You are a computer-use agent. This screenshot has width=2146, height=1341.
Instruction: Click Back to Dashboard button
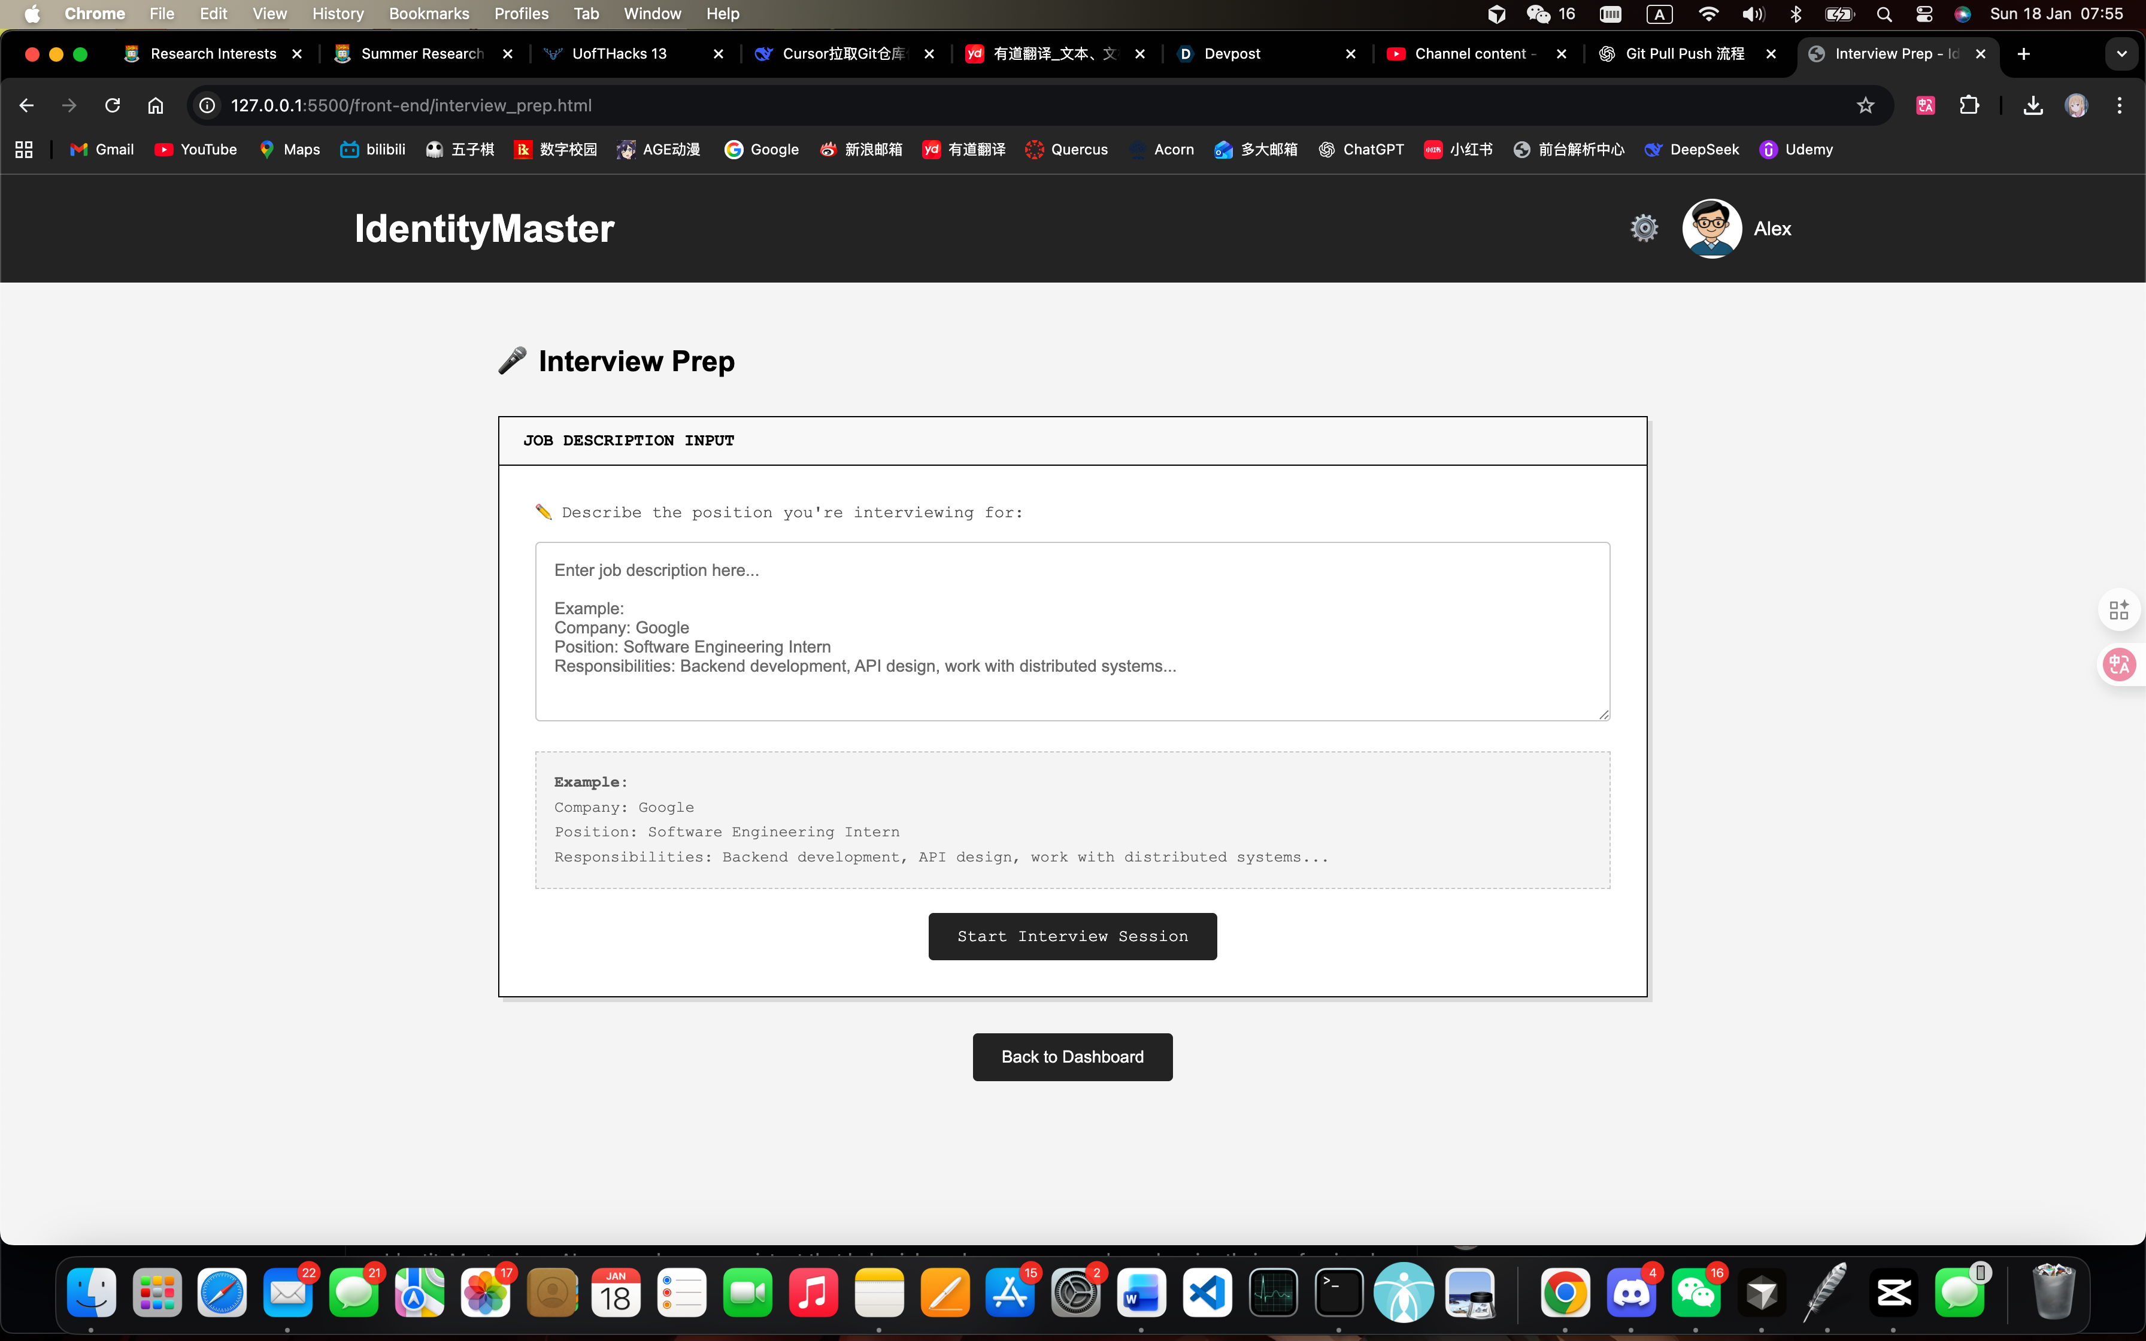click(1072, 1056)
